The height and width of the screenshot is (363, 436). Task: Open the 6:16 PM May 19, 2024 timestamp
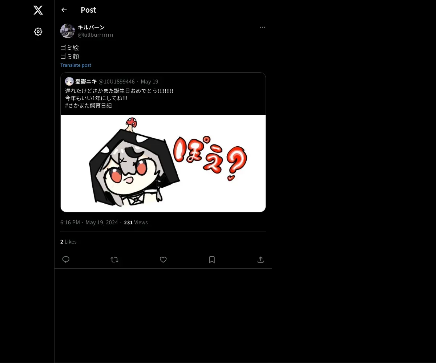[89, 222]
